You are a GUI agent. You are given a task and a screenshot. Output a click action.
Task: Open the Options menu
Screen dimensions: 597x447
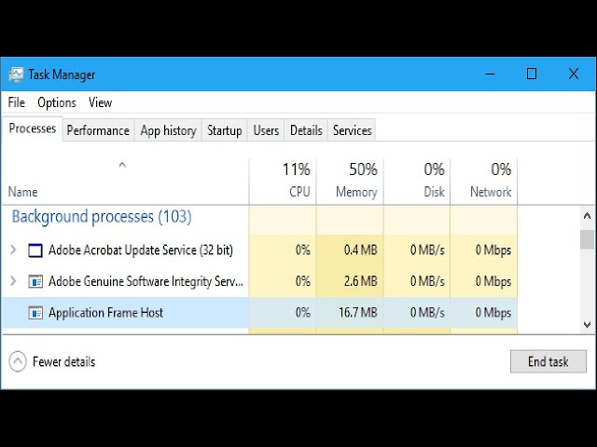[x=57, y=102]
